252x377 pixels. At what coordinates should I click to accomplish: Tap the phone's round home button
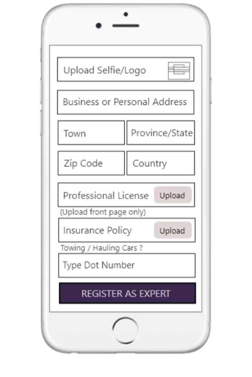(125, 330)
